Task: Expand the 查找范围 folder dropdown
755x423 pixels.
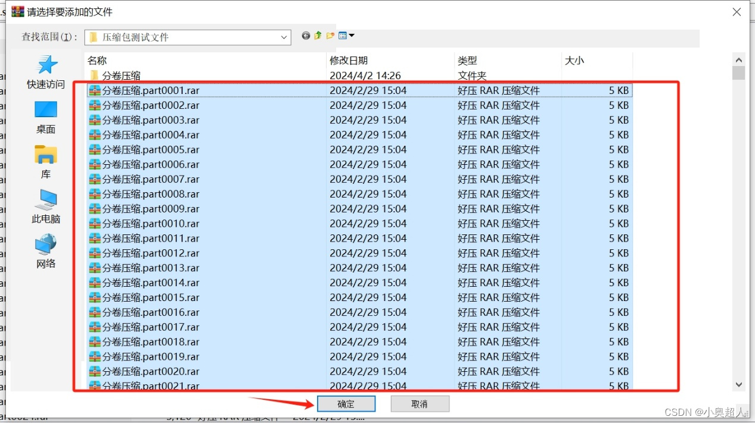Action: point(284,37)
